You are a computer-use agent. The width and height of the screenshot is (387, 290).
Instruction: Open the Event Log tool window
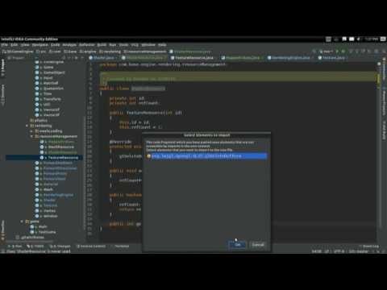click(369, 246)
